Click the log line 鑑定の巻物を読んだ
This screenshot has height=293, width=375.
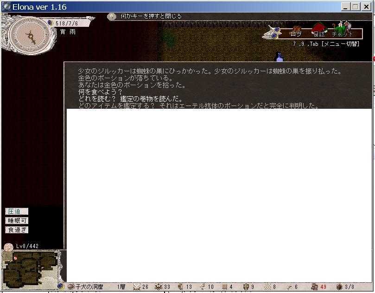coord(152,99)
